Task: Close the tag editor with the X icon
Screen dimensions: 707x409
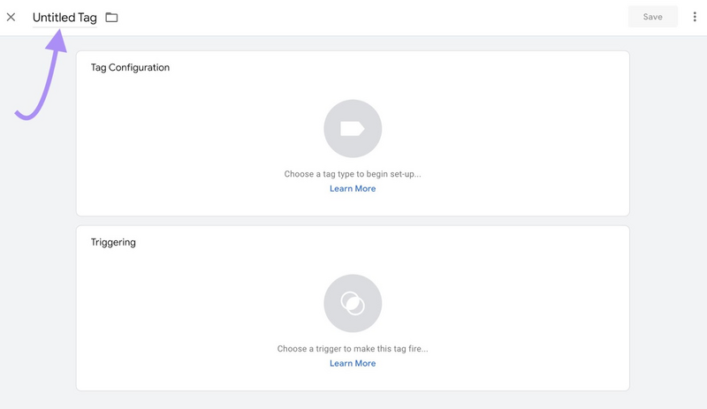Action: click(11, 17)
